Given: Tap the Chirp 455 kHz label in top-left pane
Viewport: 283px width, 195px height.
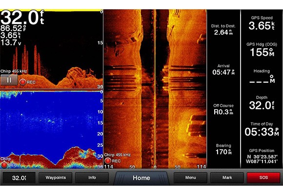Looking at the screenshot, I should 14,71.
